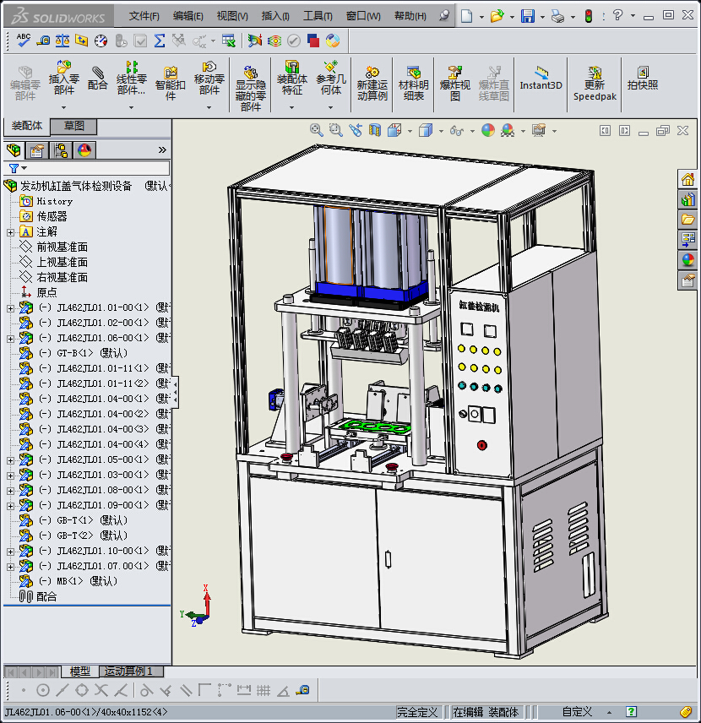The height and width of the screenshot is (723, 701).
Task: Click Edit Appearance color ball in view toolbar
Action: click(488, 130)
